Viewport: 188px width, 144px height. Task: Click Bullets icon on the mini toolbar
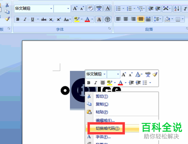[x=145, y=83]
